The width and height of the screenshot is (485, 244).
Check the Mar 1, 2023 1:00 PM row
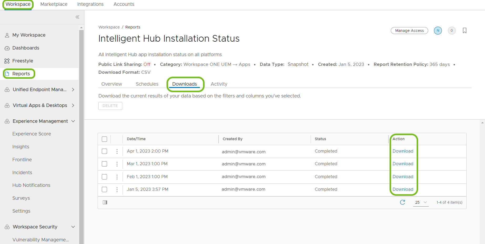click(104, 164)
